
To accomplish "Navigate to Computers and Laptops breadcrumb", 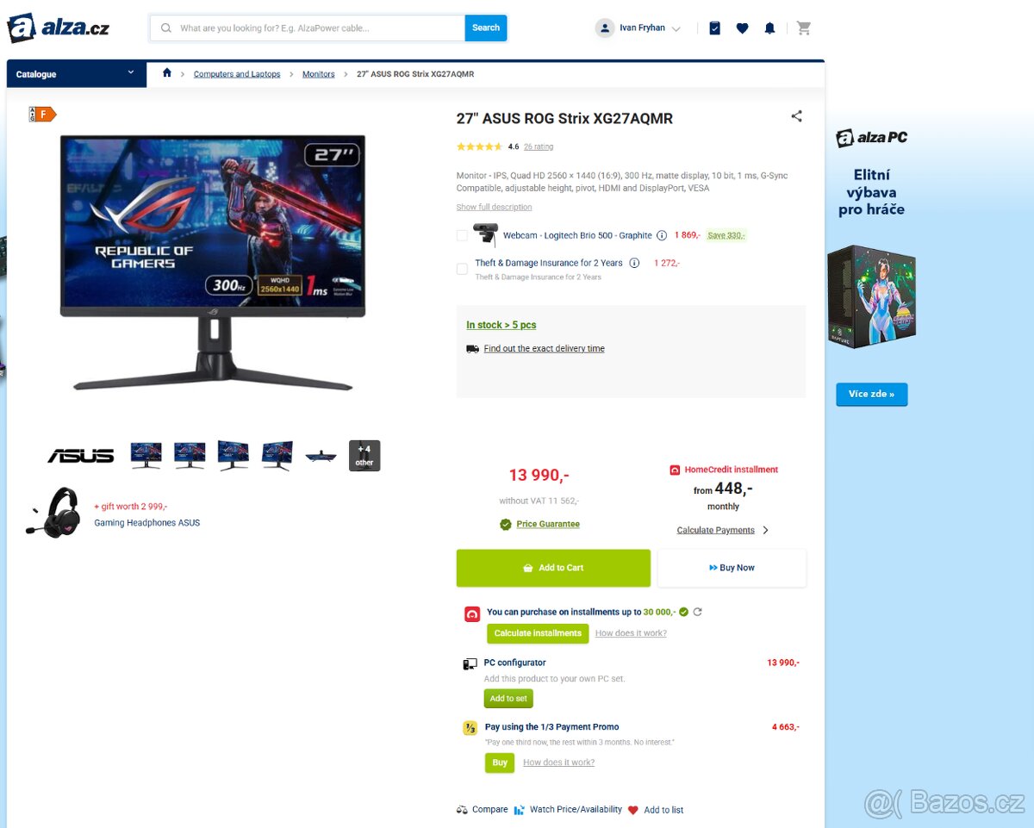I will 237,74.
